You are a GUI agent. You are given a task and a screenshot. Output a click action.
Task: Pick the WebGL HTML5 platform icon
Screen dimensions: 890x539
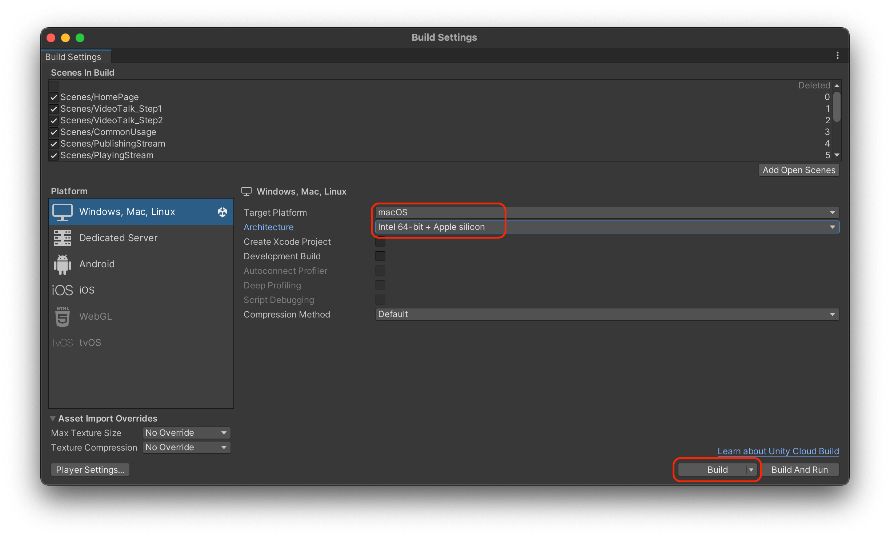click(63, 316)
